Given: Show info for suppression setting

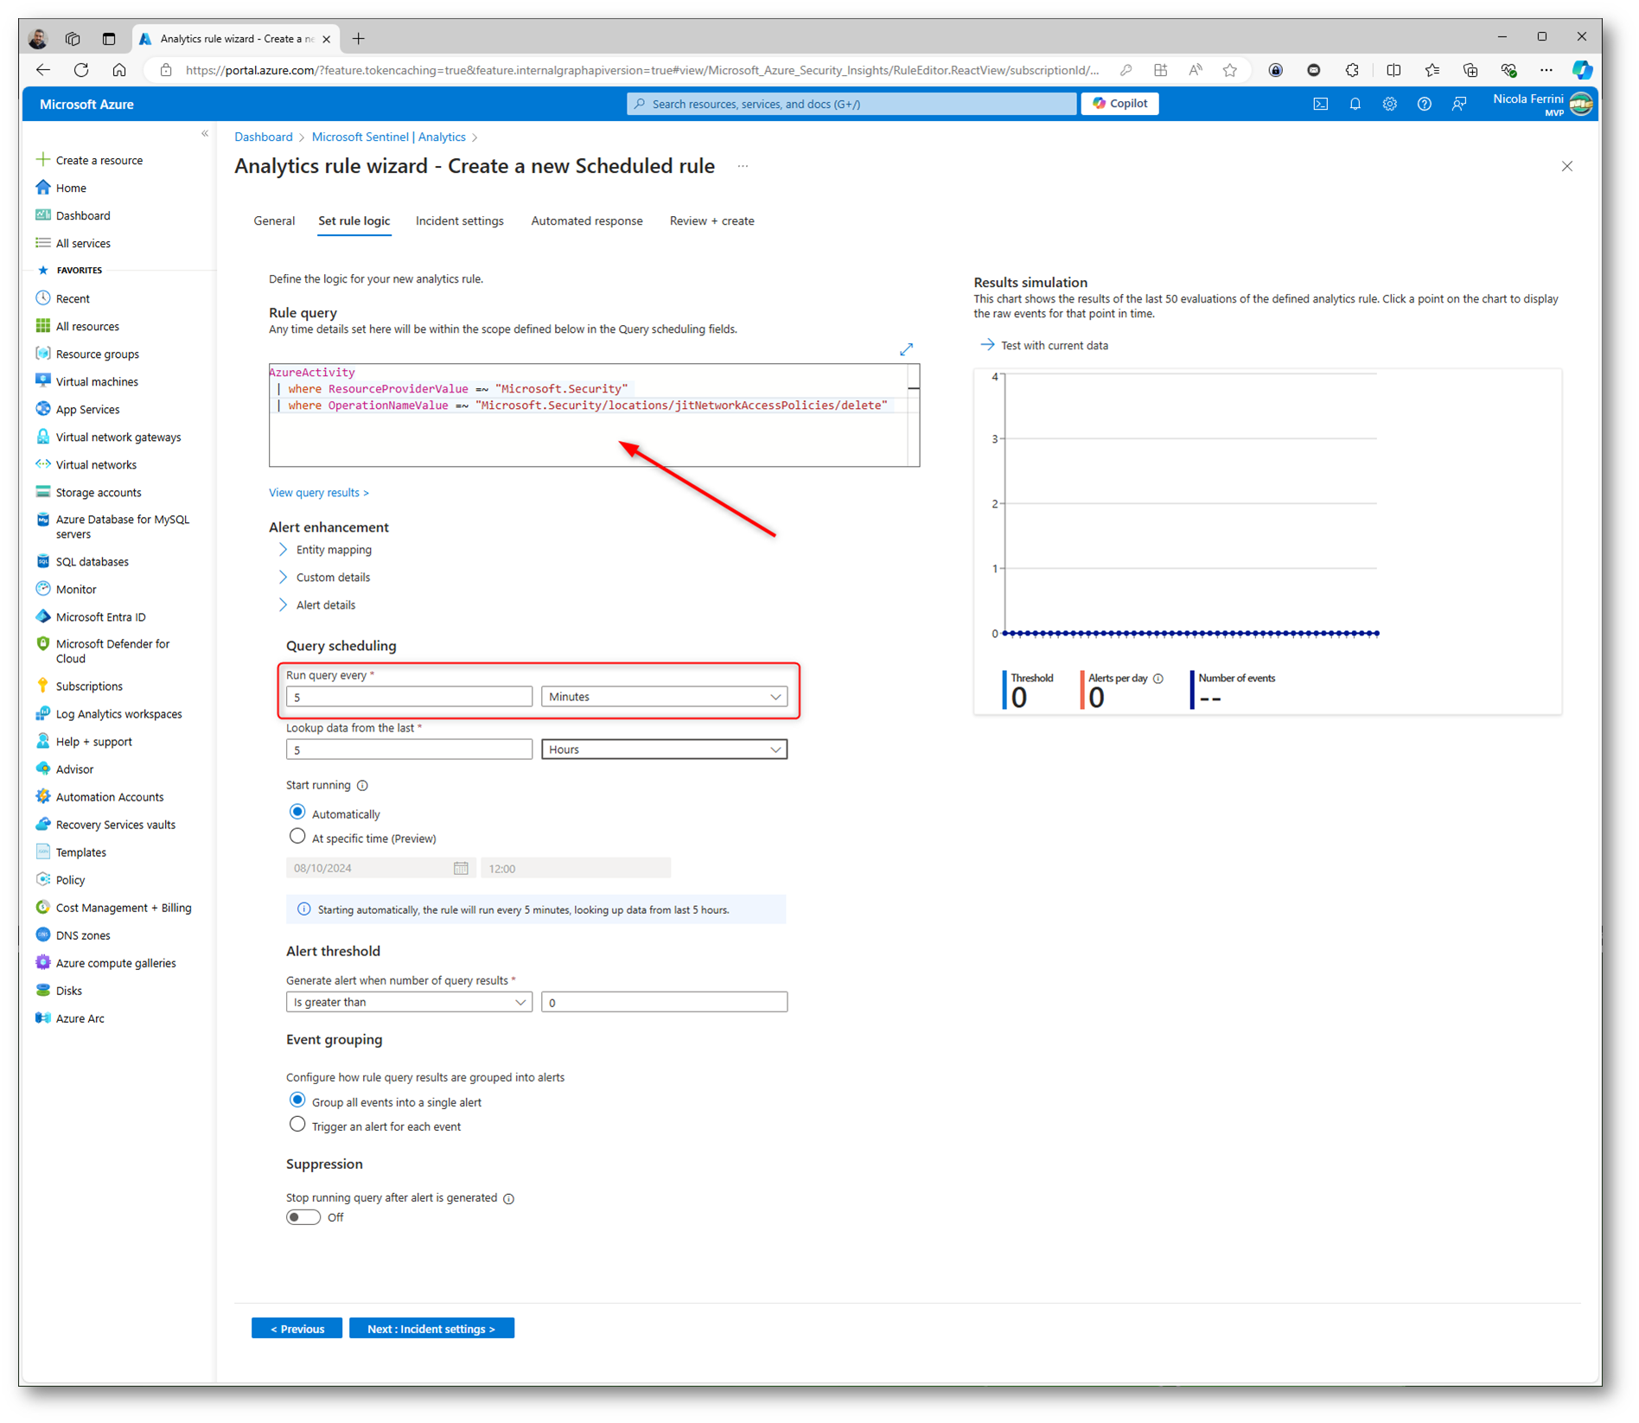Looking at the screenshot, I should [509, 1198].
